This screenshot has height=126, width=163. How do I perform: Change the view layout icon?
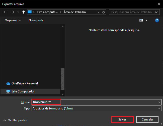[141, 20]
